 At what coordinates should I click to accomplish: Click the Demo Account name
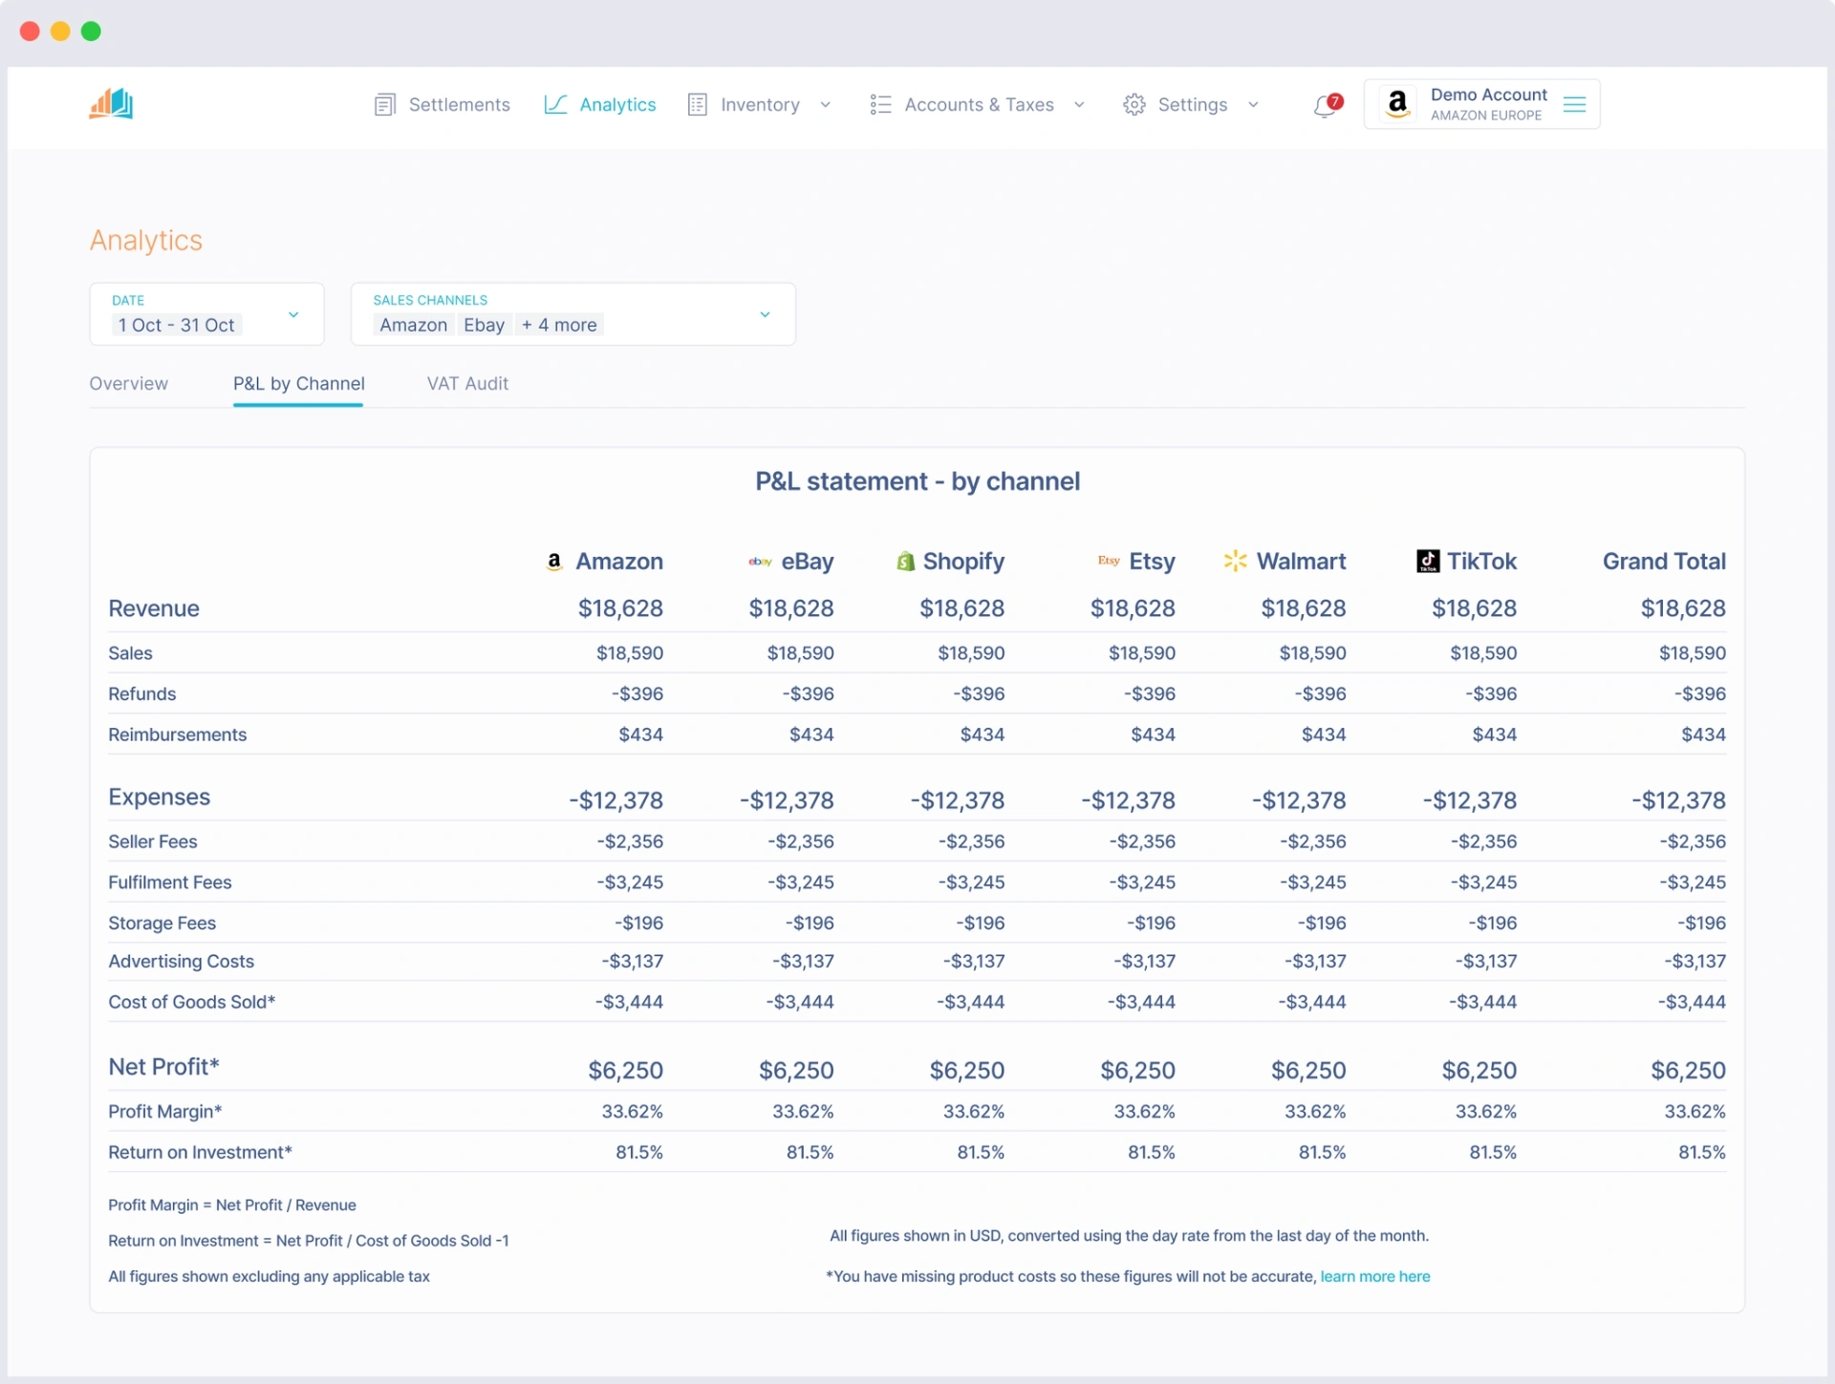tap(1488, 95)
